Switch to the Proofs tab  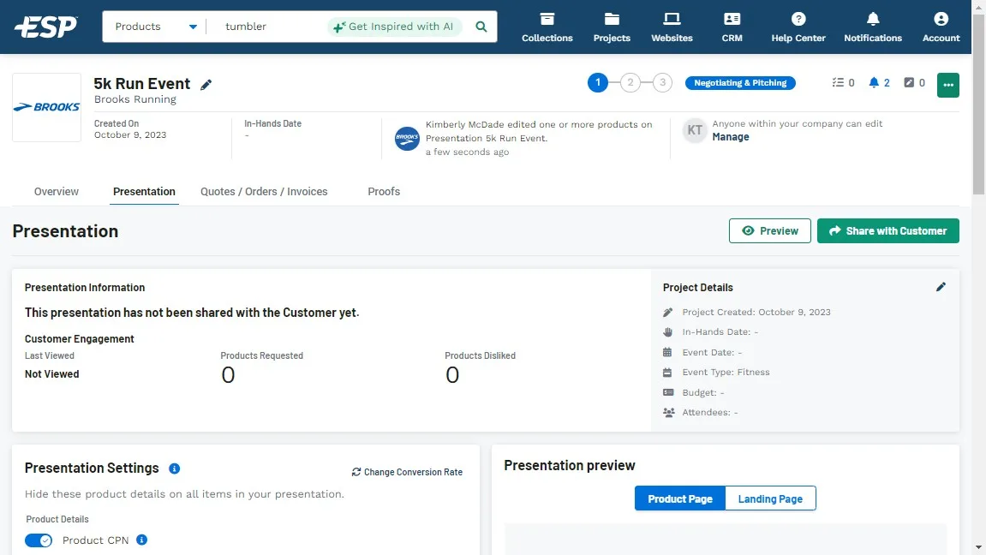pos(384,192)
